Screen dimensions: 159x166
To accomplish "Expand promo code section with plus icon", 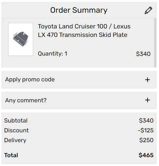I will (148, 80).
